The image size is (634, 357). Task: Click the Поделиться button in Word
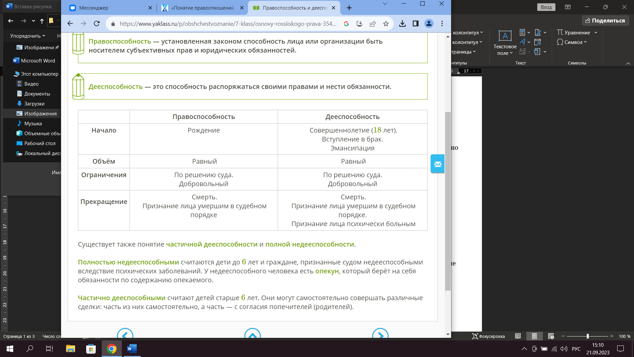pos(605,20)
